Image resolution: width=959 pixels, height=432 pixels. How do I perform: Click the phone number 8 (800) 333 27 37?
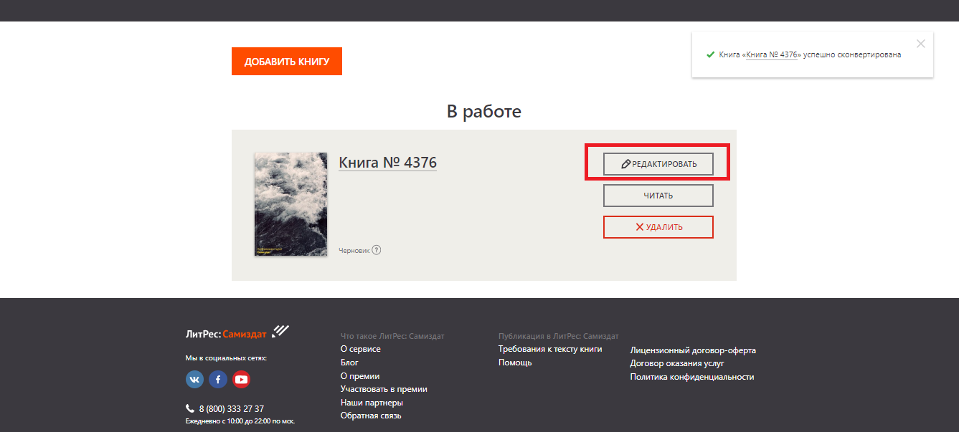[231, 409]
